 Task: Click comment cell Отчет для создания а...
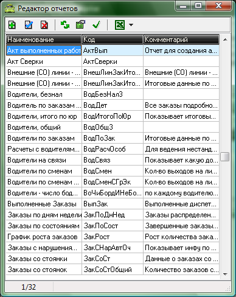(181, 51)
